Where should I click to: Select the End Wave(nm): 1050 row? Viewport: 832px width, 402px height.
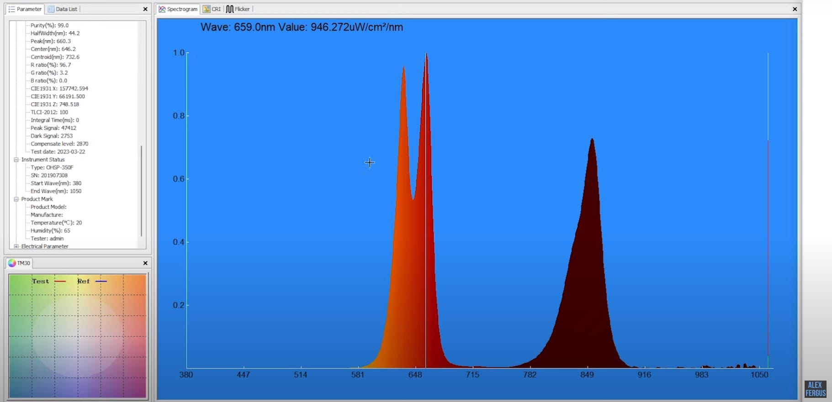click(56, 191)
